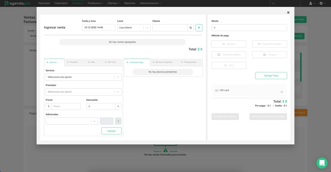Go to Calendario page
This screenshot has width=331, height=172.
click(61, 3)
